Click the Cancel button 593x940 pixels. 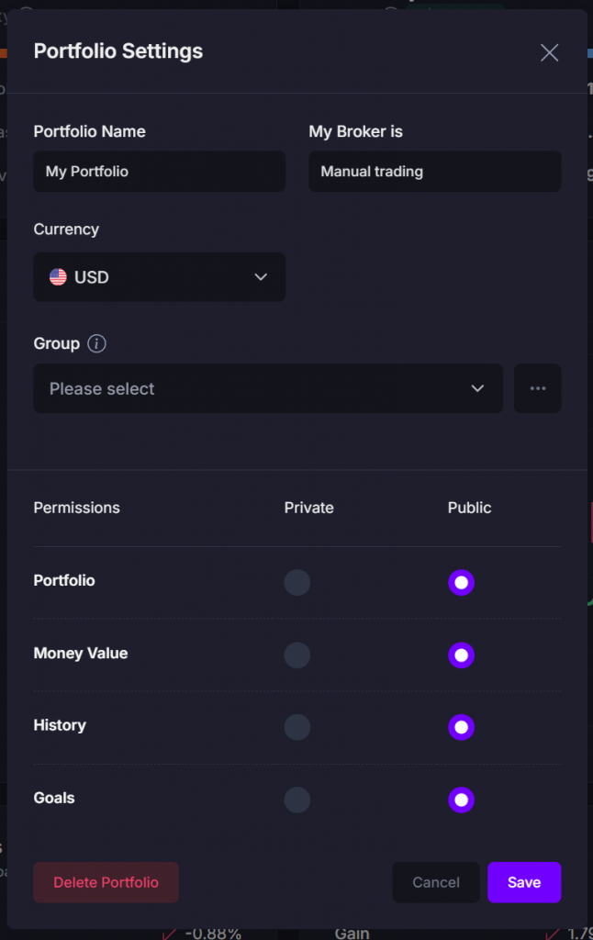436,882
